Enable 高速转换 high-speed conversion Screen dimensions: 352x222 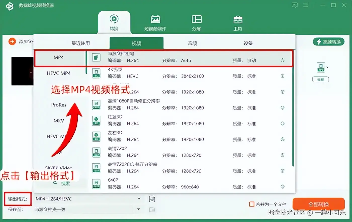click(329, 42)
